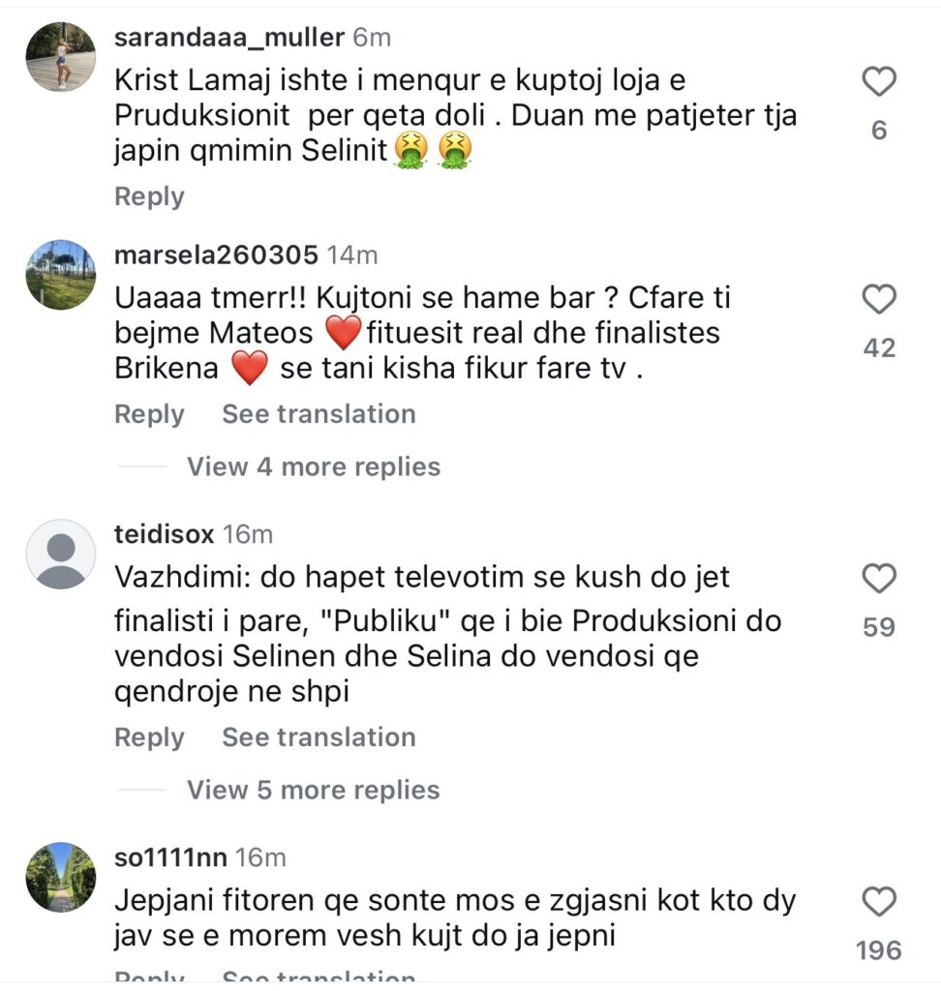Expand View 4 more replies
The height and width of the screenshot is (991, 941).
click(x=314, y=466)
